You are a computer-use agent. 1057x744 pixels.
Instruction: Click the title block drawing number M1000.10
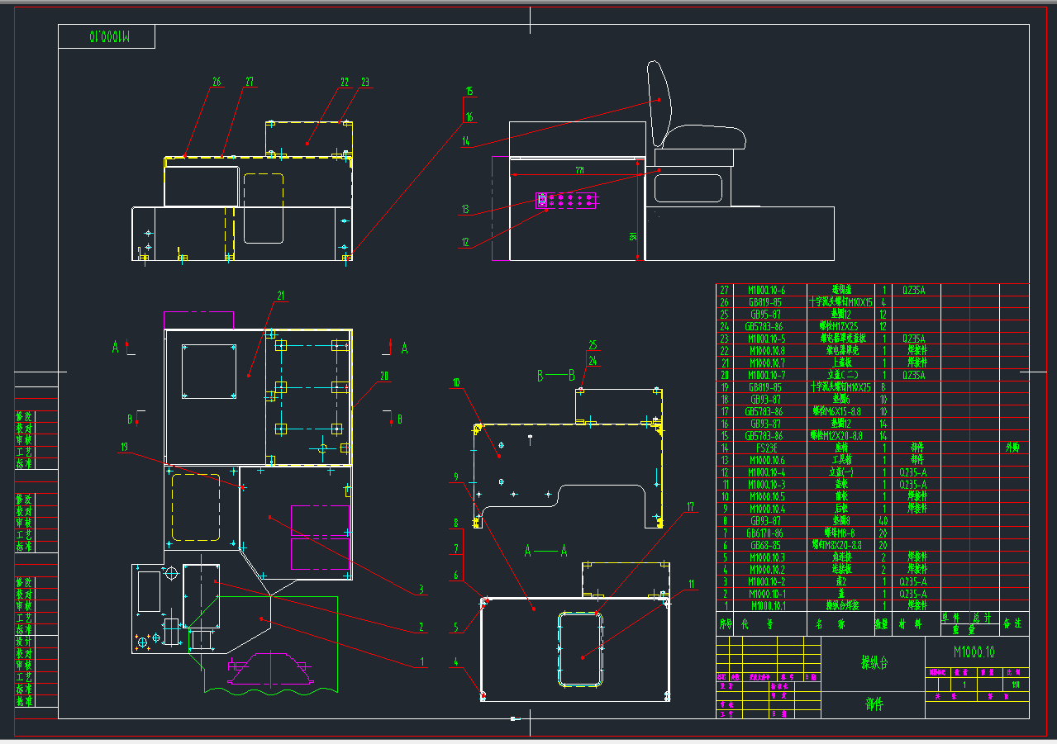tap(974, 652)
